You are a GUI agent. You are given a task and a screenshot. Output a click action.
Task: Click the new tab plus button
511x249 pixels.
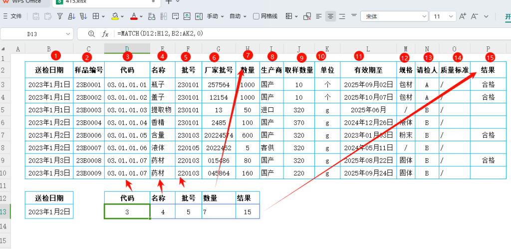(169, 1)
